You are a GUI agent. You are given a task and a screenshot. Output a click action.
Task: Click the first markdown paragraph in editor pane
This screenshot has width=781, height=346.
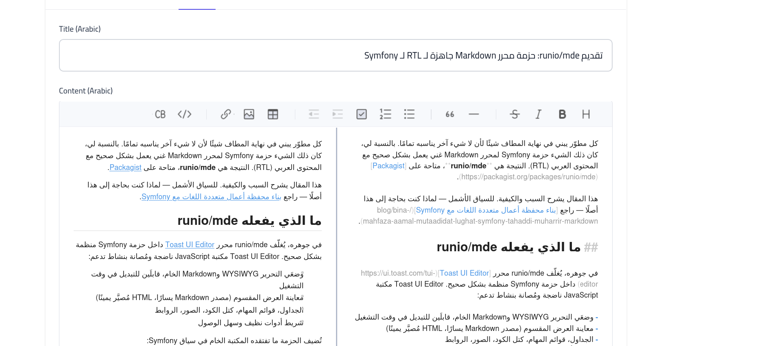pyautogui.click(x=480, y=160)
